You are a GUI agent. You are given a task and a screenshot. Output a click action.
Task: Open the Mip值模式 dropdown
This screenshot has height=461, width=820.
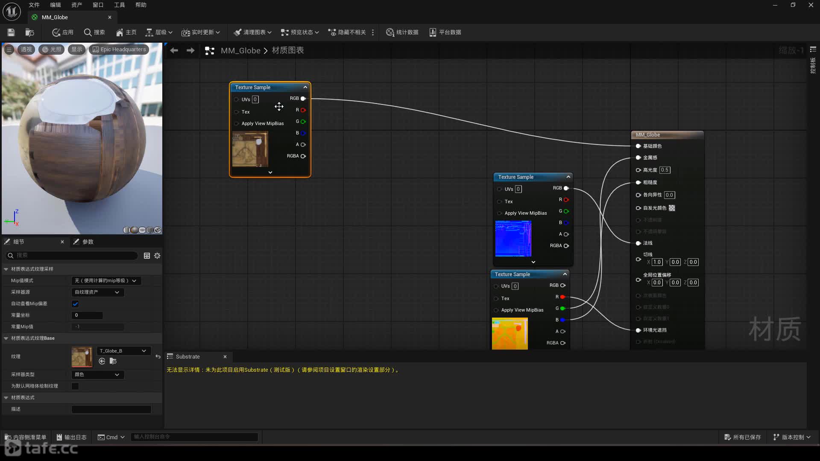pyautogui.click(x=106, y=280)
